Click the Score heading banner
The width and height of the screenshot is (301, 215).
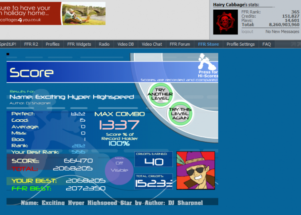coord(112,72)
